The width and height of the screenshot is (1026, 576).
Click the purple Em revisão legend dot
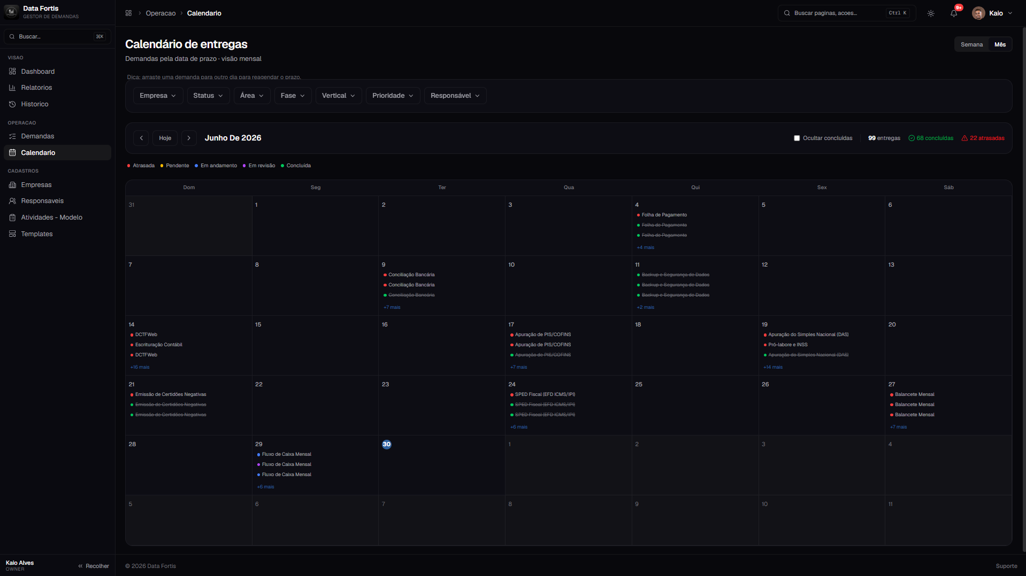[244, 166]
